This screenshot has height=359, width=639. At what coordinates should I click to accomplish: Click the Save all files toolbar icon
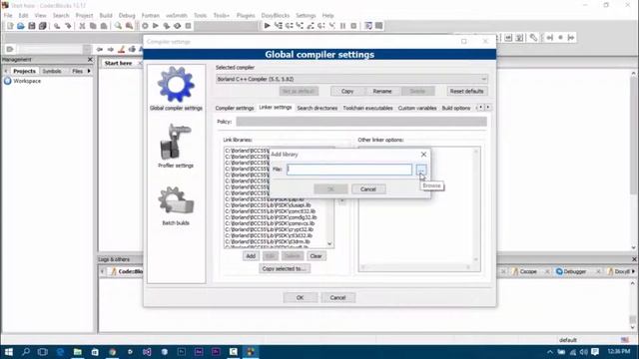point(42,26)
